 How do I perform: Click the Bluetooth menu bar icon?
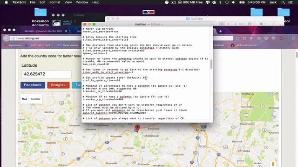point(220,2)
